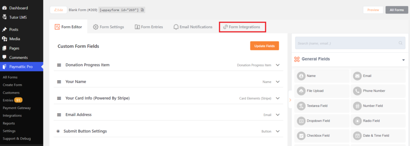
Task: Click drag handle of Your Card Info row
Action: 59,98
